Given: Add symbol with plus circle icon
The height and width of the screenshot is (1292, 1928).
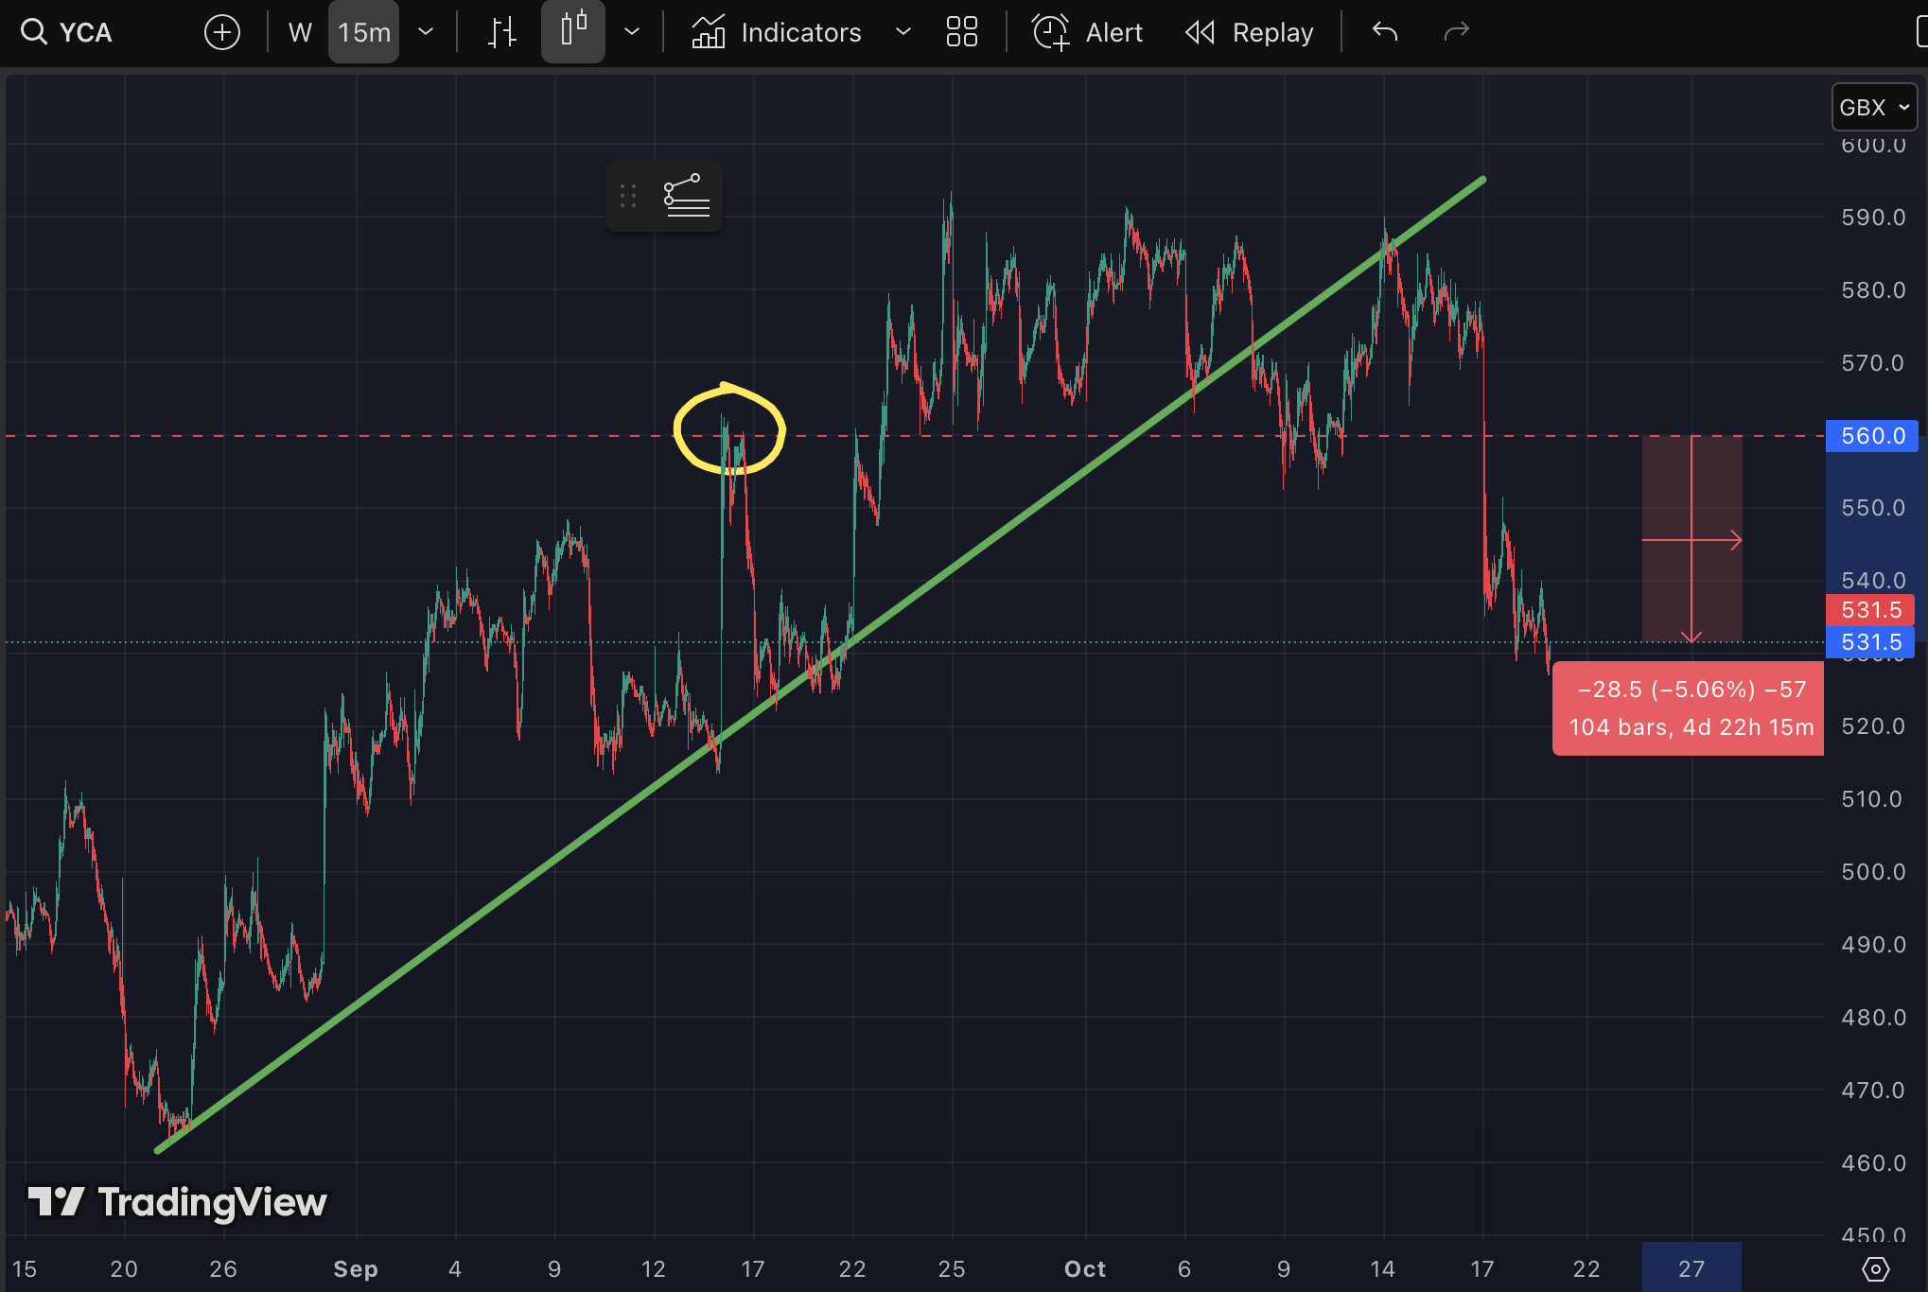Looking at the screenshot, I should pyautogui.click(x=222, y=32).
